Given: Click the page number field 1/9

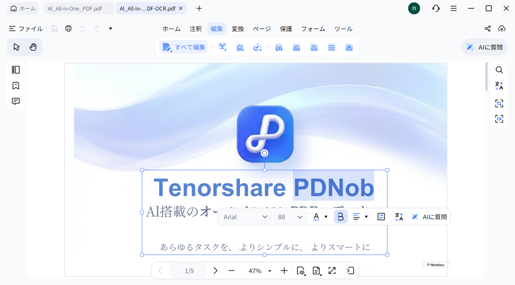Looking at the screenshot, I should click(x=188, y=271).
